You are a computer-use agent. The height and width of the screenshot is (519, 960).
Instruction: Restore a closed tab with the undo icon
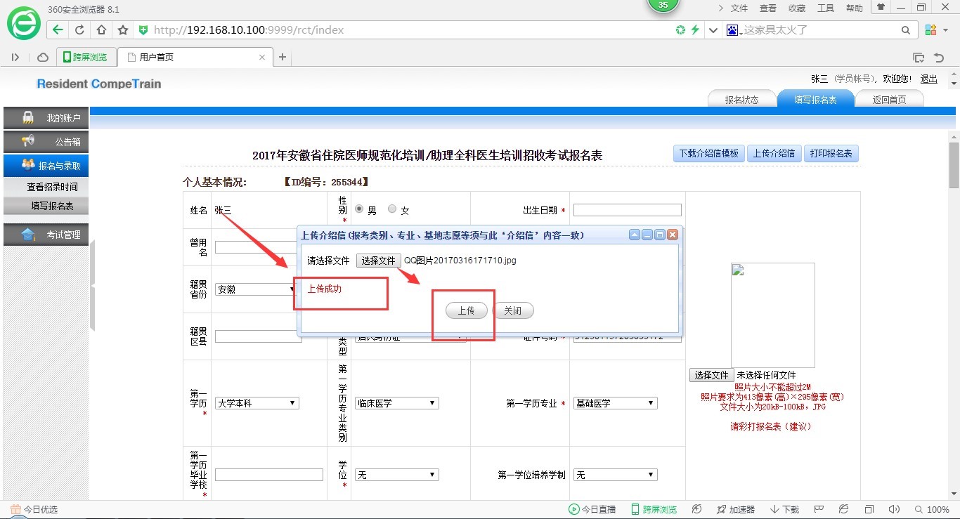click(939, 58)
